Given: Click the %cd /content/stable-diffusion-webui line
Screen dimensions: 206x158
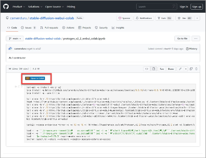Looking at the screenshot, I should [x=47, y=119].
